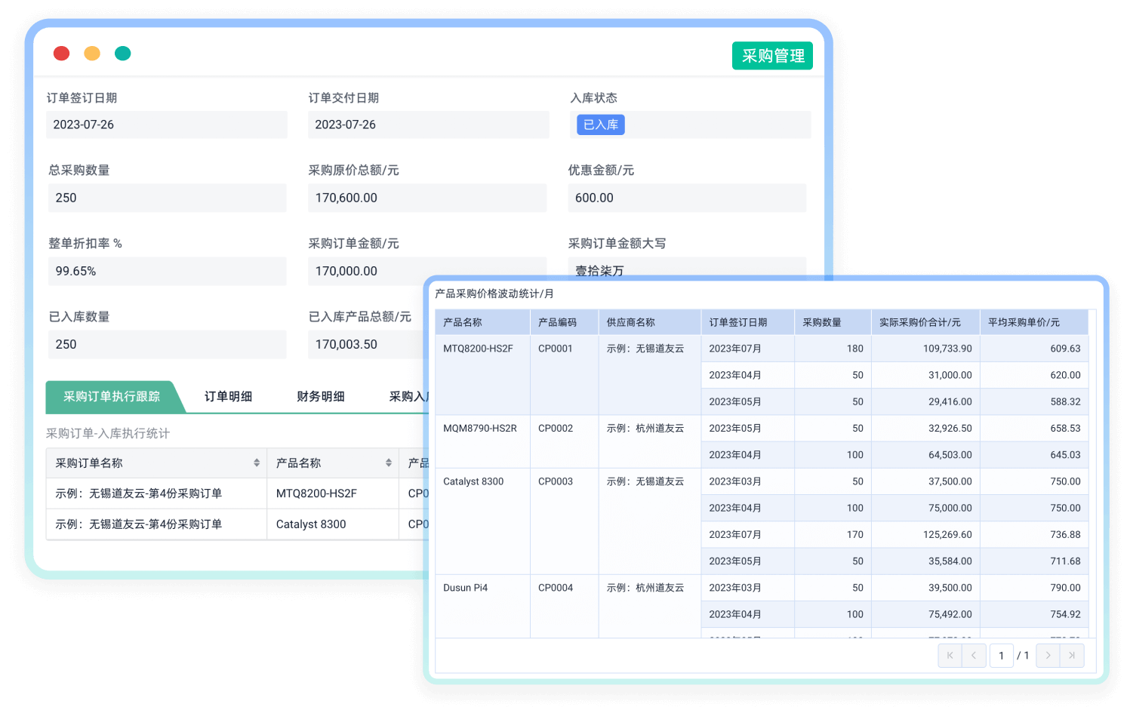This screenshot has height=707, width=1130.
Task: Jump to last page icon
Action: pyautogui.click(x=1072, y=656)
